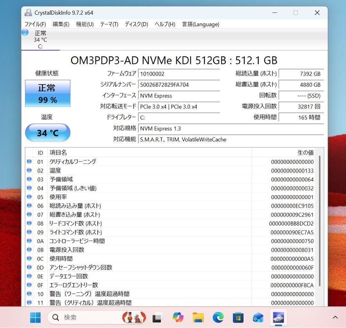Open File Explorer from the taskbar
This screenshot has width=346, height=328.
tap(198, 317)
